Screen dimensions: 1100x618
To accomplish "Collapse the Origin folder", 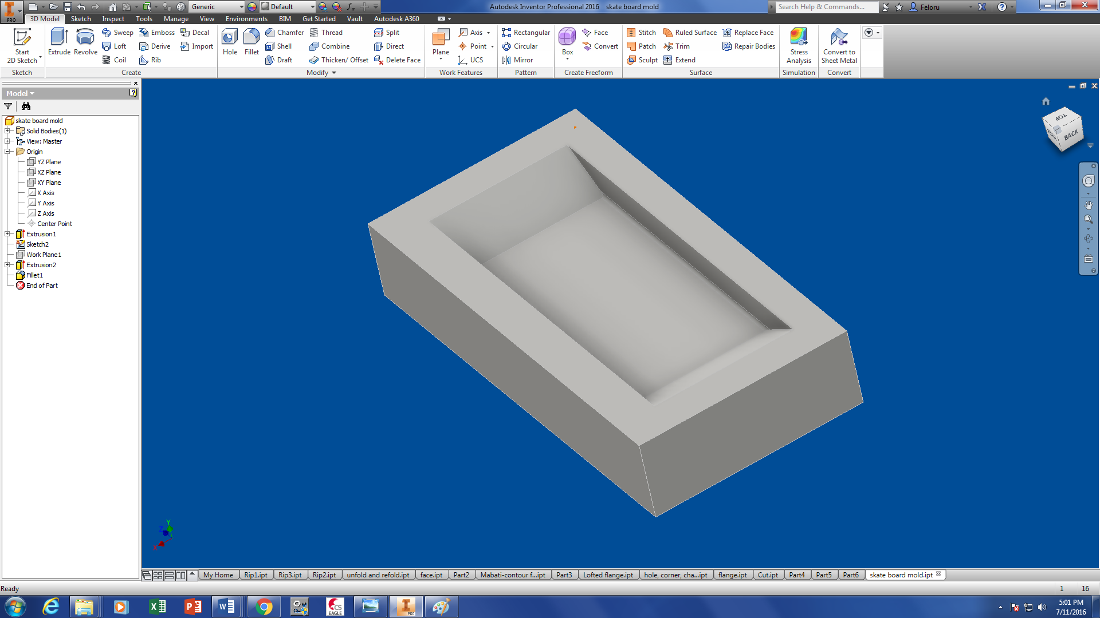I will point(7,152).
